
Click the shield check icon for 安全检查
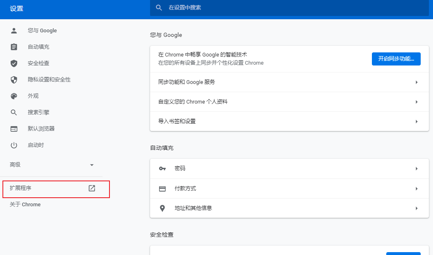pyautogui.click(x=14, y=63)
